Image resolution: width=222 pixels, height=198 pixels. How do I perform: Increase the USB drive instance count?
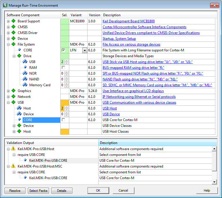coord(66,61)
